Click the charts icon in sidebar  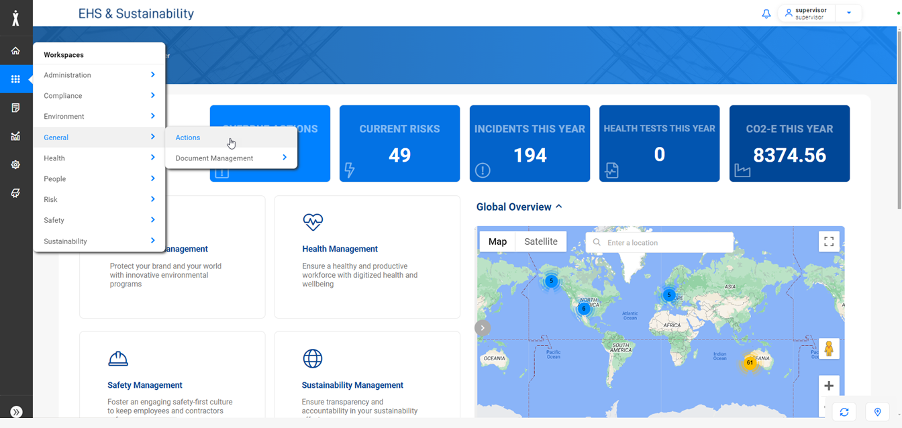15,136
